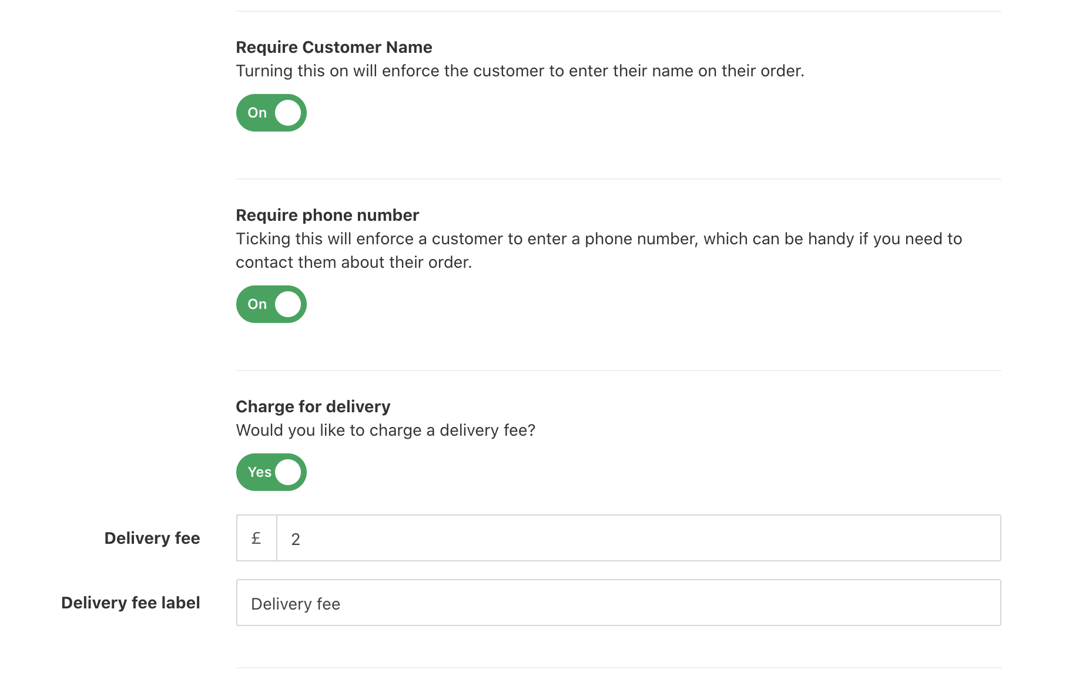
Task: Click the "Charge for delivery" heading
Action: click(313, 407)
